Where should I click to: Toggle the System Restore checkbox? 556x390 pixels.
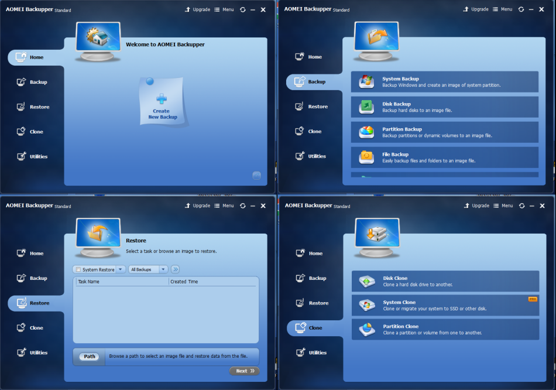point(78,270)
